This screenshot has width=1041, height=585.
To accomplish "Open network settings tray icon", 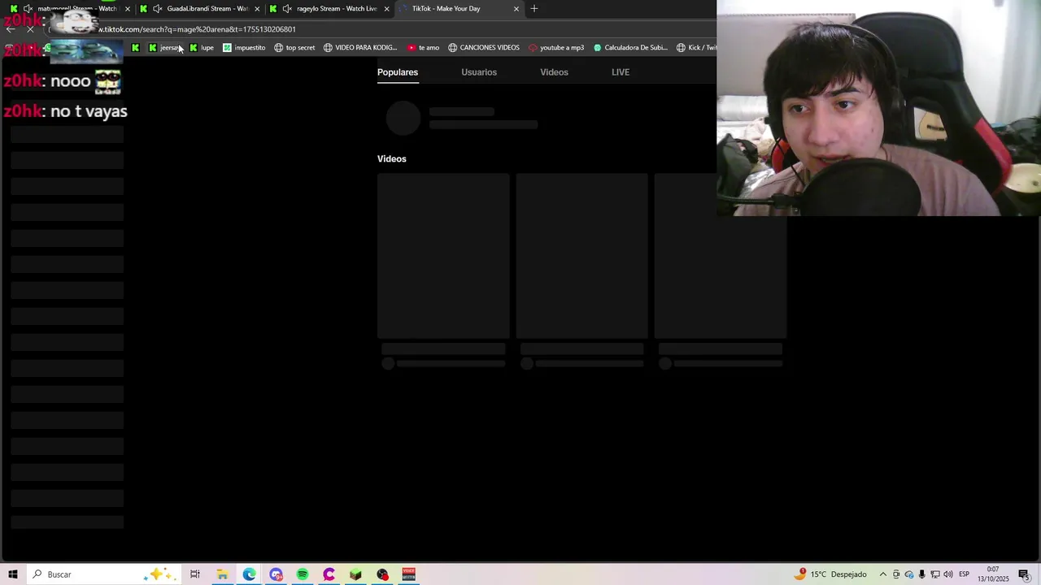I will pos(934,574).
